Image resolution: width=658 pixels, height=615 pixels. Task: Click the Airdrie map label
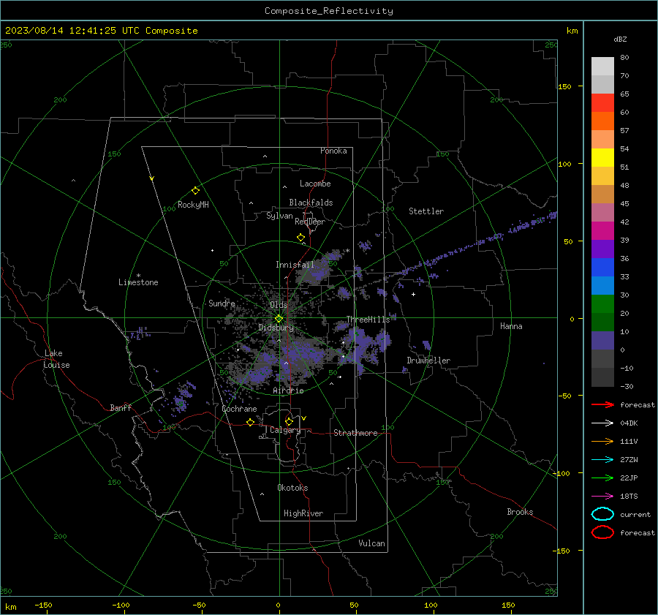(288, 390)
